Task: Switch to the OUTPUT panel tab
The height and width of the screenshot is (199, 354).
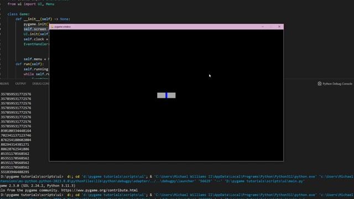Action: 20,83
